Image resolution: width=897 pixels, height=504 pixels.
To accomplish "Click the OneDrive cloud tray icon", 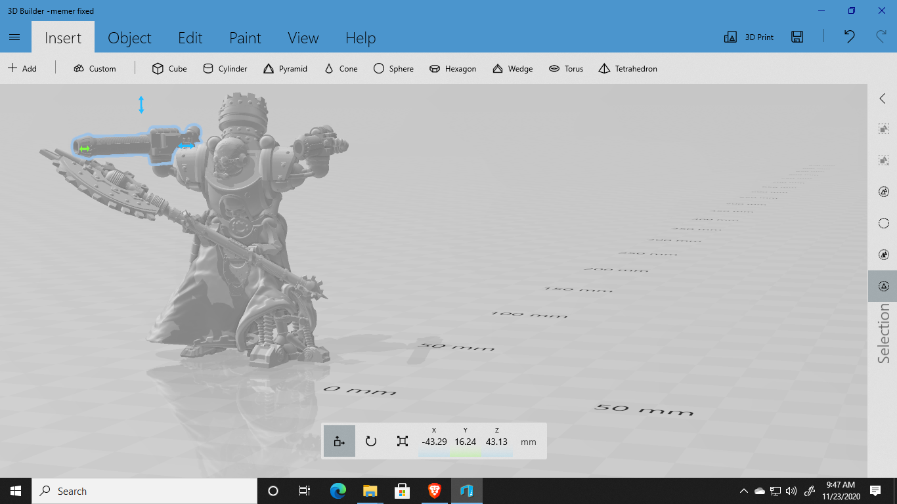I will click(x=760, y=491).
